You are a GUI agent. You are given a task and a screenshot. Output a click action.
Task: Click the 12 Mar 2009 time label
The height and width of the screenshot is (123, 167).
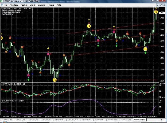[5, 116]
